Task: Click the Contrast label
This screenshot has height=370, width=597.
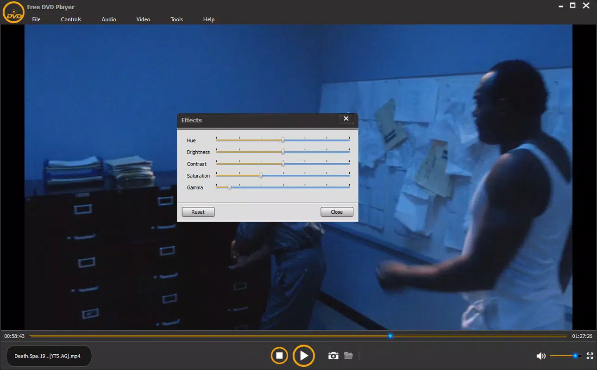Action: [x=197, y=164]
